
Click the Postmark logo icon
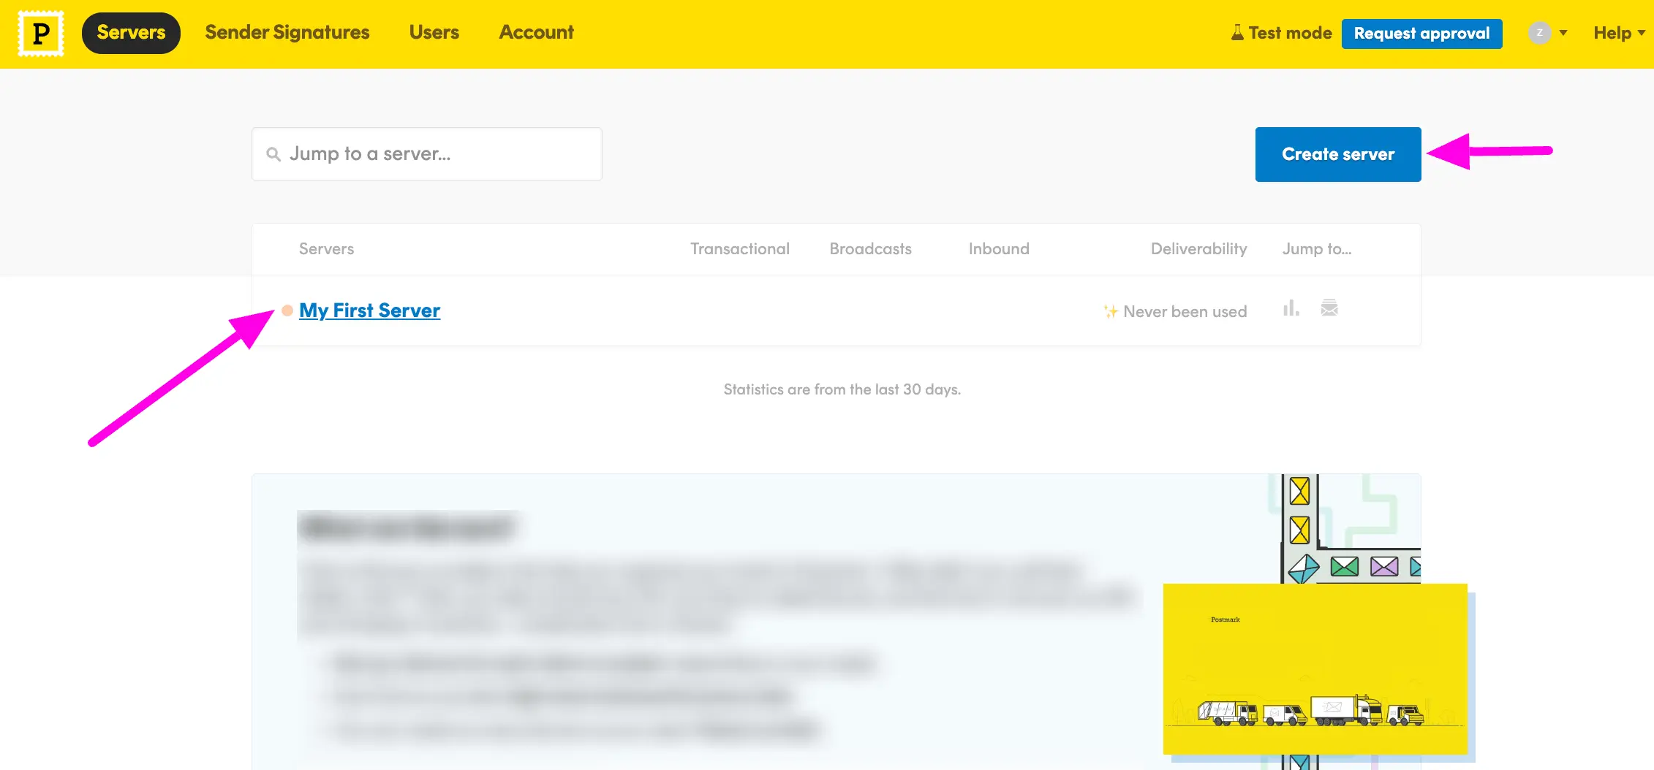41,34
